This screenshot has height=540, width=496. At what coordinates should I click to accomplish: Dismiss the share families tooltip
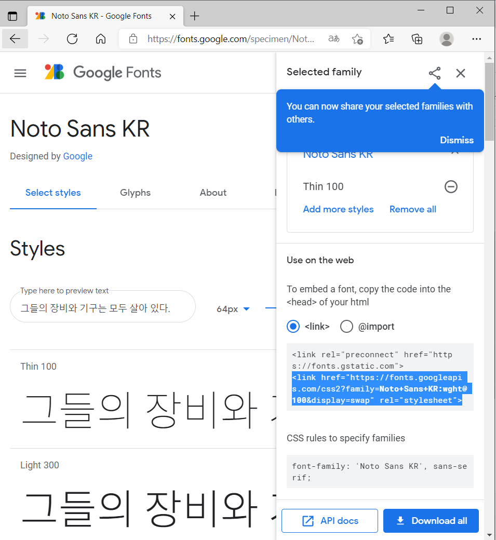[x=457, y=140]
